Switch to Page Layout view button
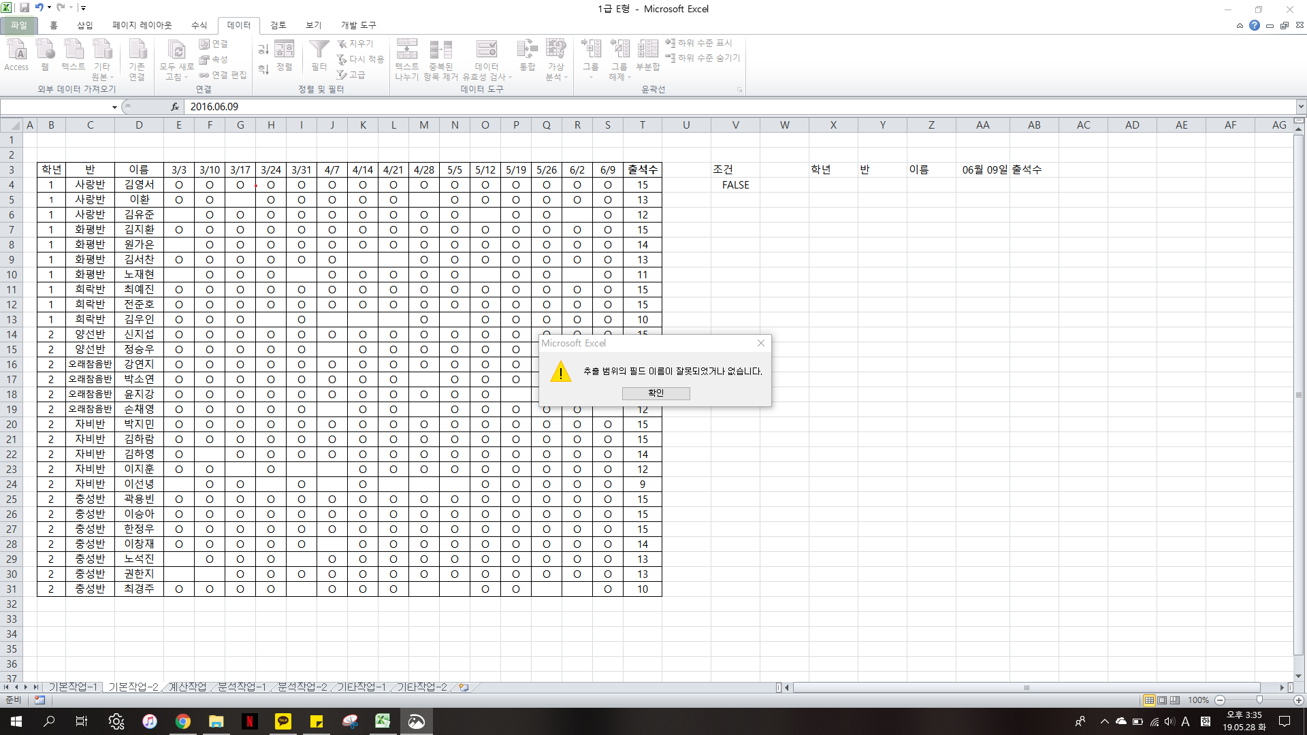The image size is (1307, 735). pyautogui.click(x=1162, y=700)
